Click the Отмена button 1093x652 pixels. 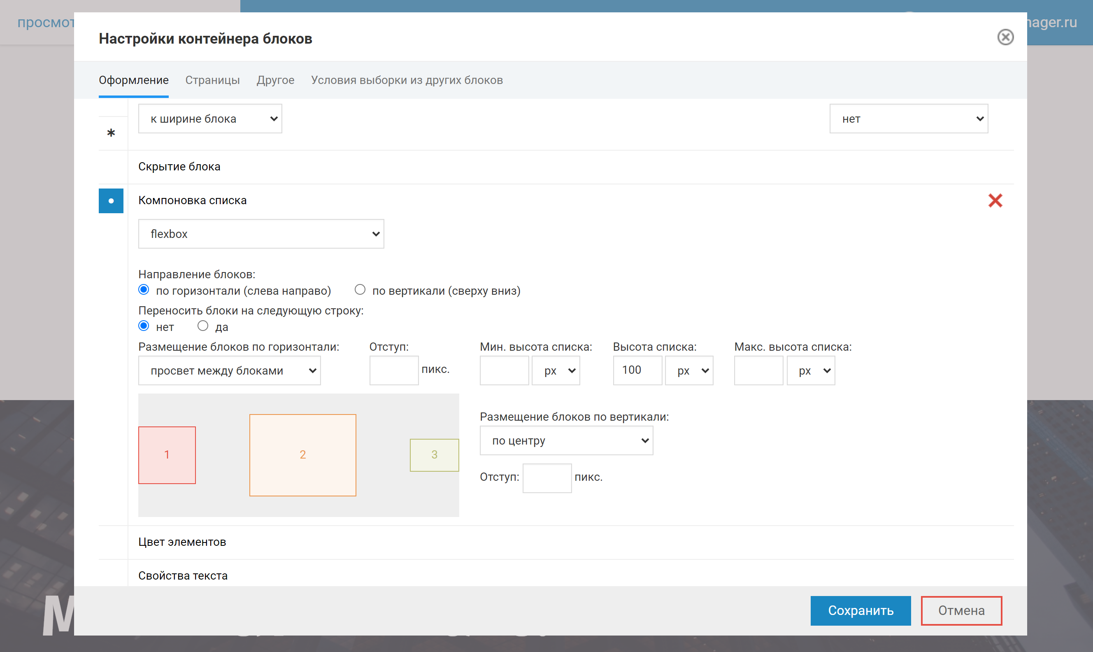pyautogui.click(x=961, y=610)
